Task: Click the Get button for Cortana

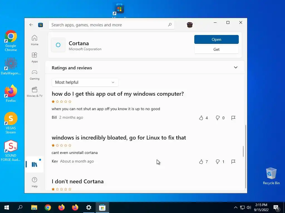Action: click(216, 49)
